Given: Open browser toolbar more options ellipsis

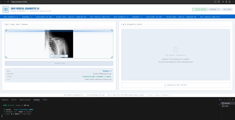Looking at the screenshot, I should pyautogui.click(x=233, y=2).
